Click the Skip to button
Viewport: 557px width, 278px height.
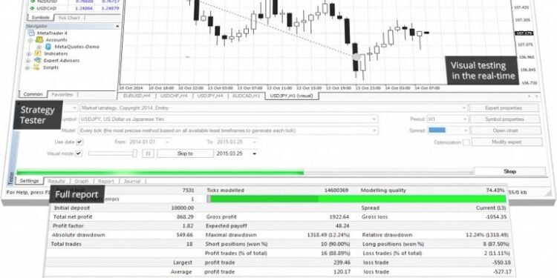(x=185, y=153)
